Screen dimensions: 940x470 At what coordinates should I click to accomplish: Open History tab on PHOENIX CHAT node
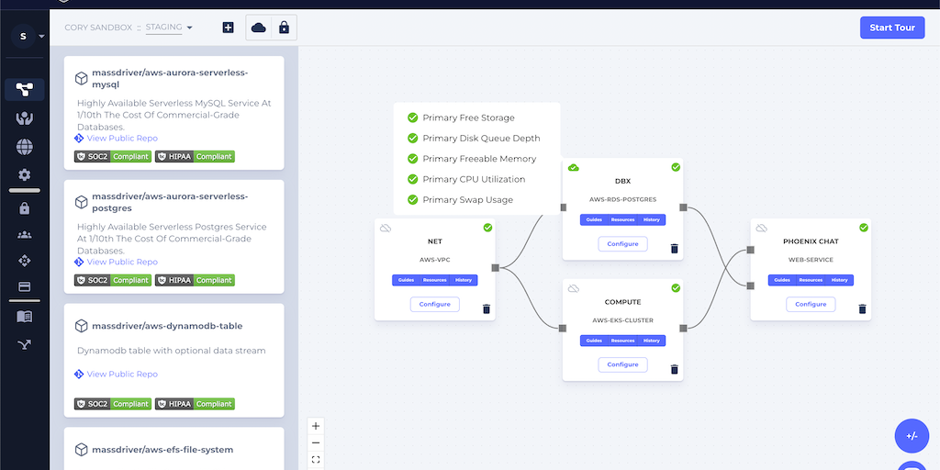[x=839, y=280]
